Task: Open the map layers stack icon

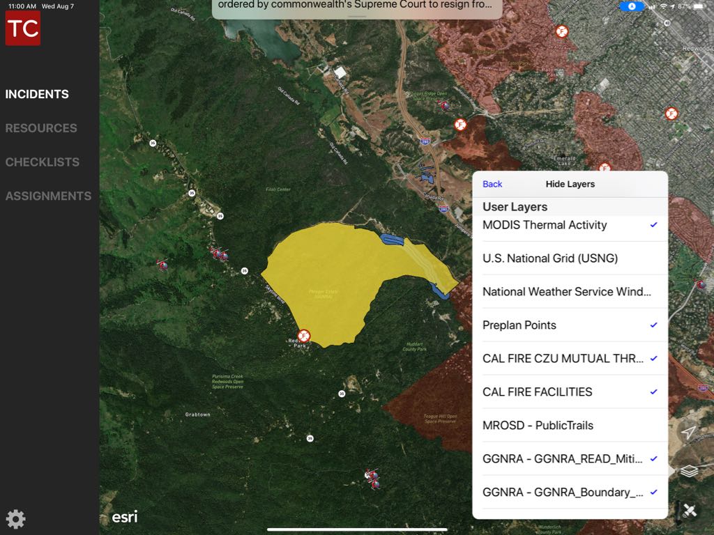Action: click(x=689, y=472)
